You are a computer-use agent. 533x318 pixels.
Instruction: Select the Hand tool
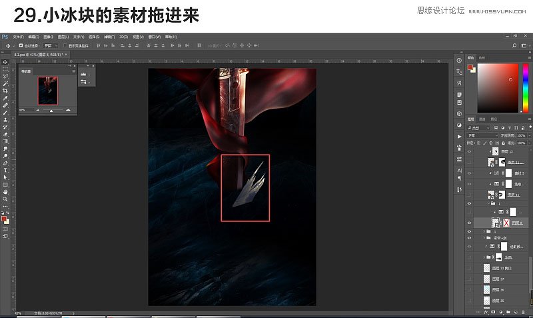click(x=5, y=192)
